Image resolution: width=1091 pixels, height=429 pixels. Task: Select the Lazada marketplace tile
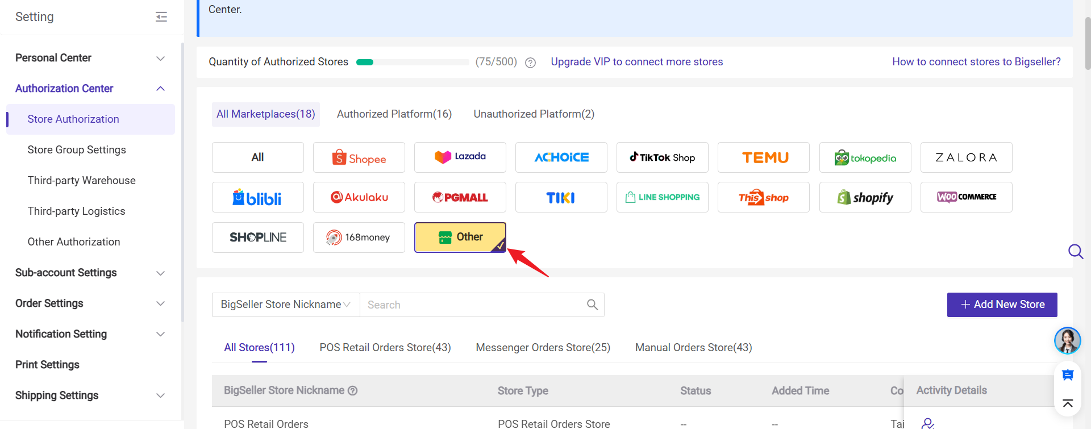460,157
